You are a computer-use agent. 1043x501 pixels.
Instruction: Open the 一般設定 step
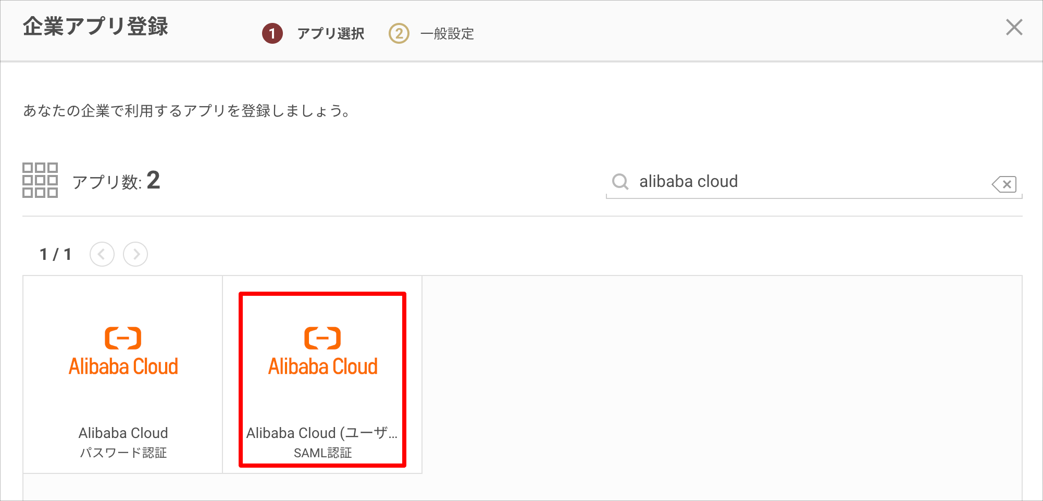click(446, 33)
